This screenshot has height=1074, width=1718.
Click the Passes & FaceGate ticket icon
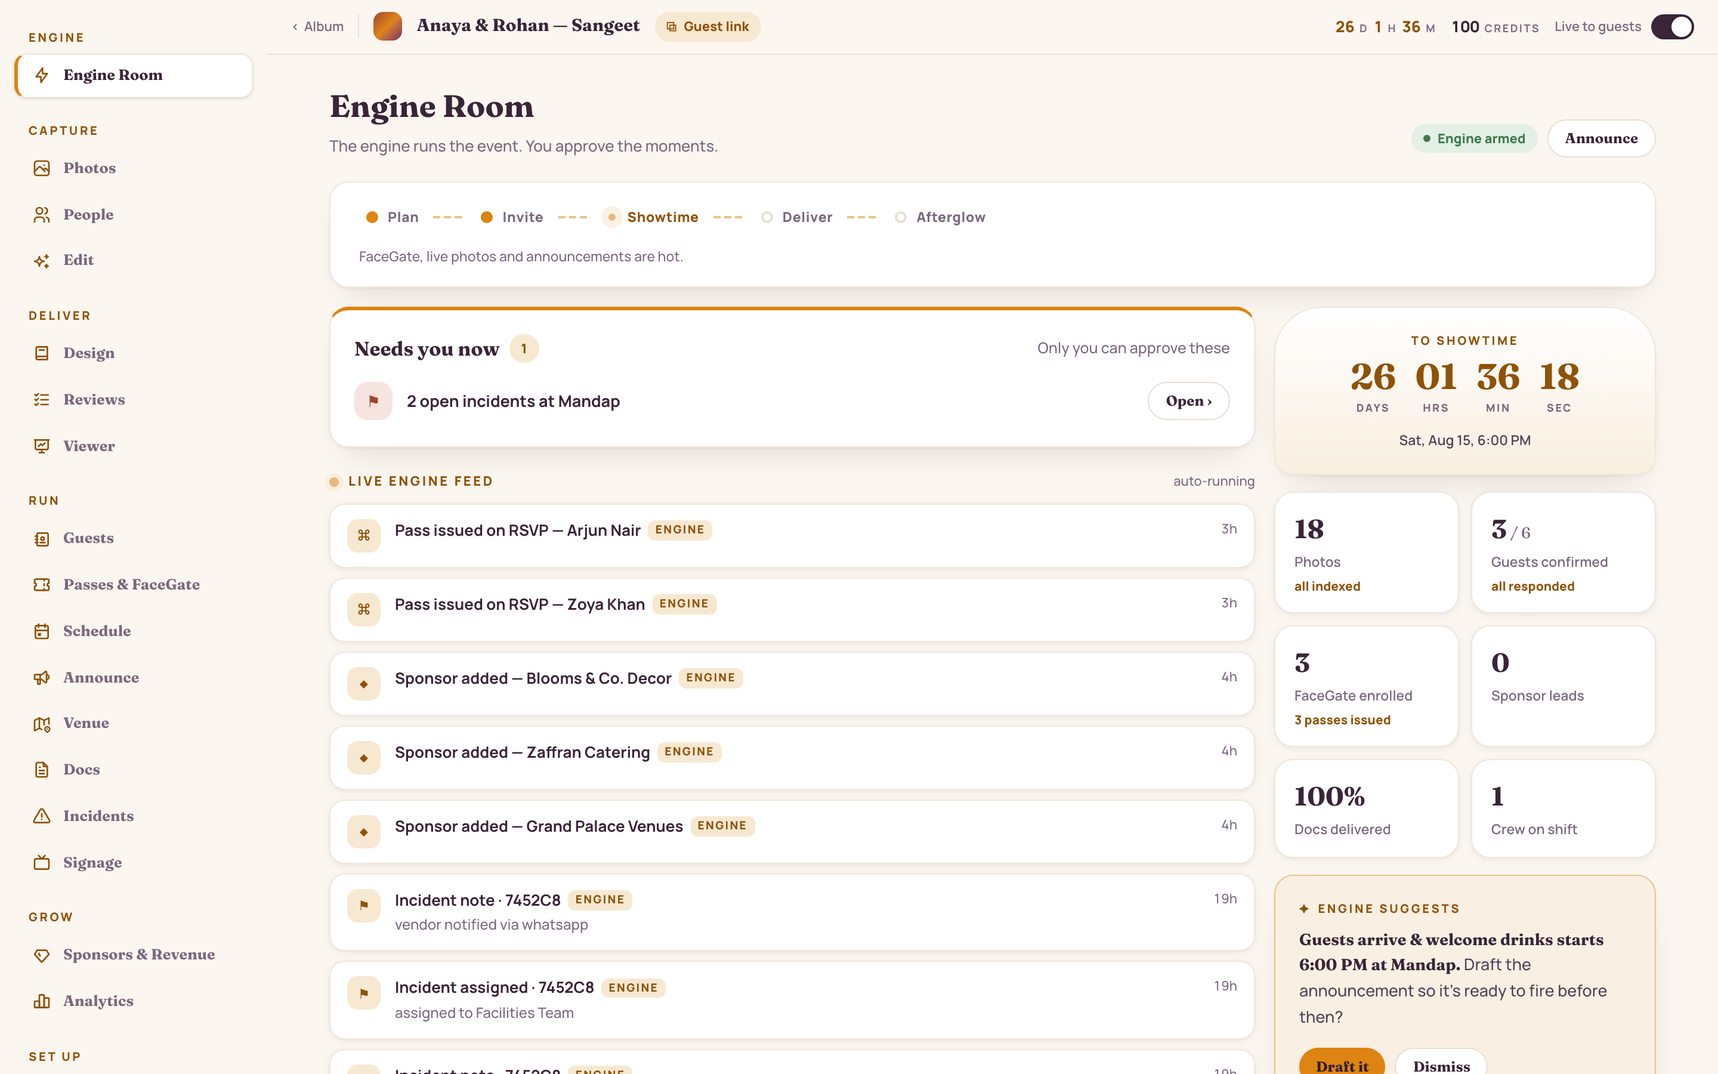pos(42,585)
